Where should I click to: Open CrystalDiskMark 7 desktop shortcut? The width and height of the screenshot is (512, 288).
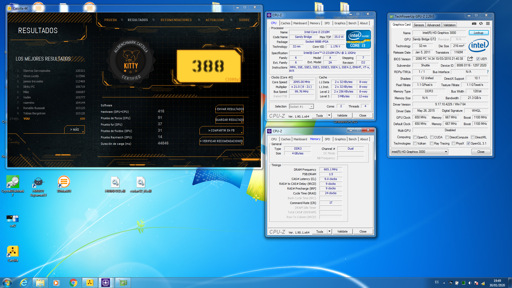coord(13,186)
